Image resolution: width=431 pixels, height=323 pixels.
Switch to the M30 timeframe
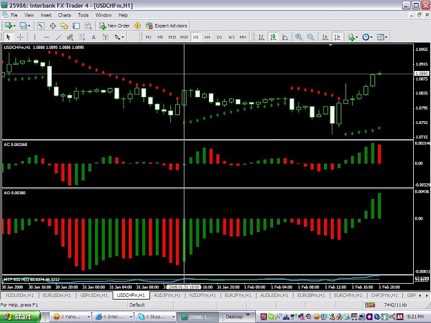tap(184, 37)
